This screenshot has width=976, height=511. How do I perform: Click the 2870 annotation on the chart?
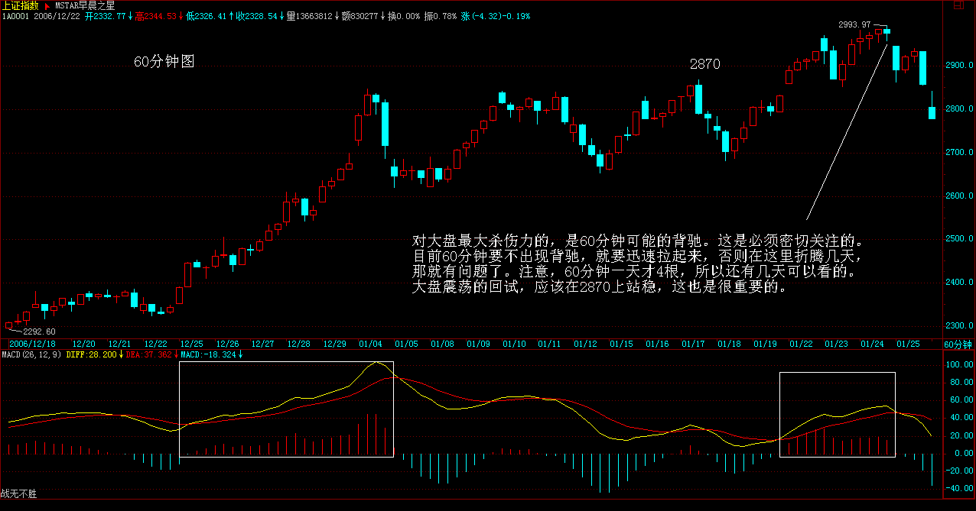click(704, 65)
